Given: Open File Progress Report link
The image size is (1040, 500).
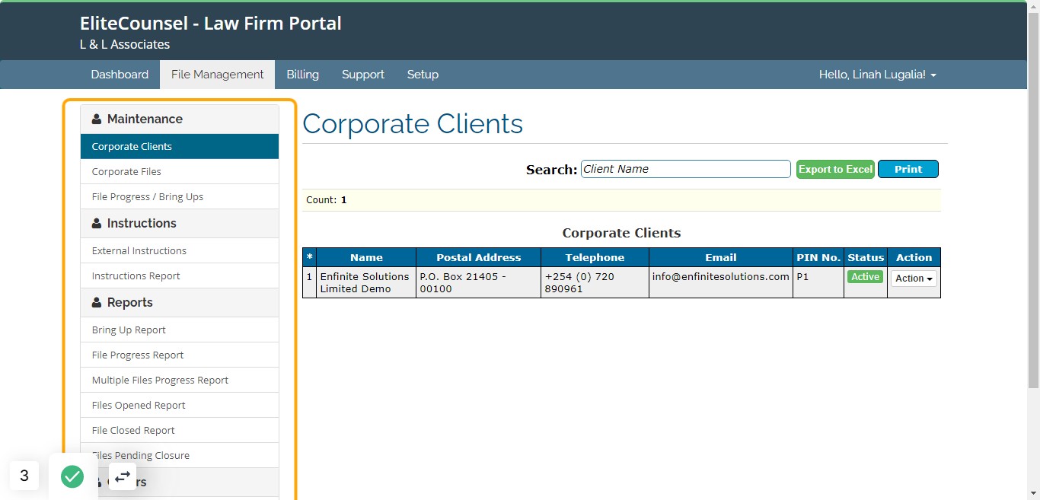Looking at the screenshot, I should pyautogui.click(x=180, y=355).
